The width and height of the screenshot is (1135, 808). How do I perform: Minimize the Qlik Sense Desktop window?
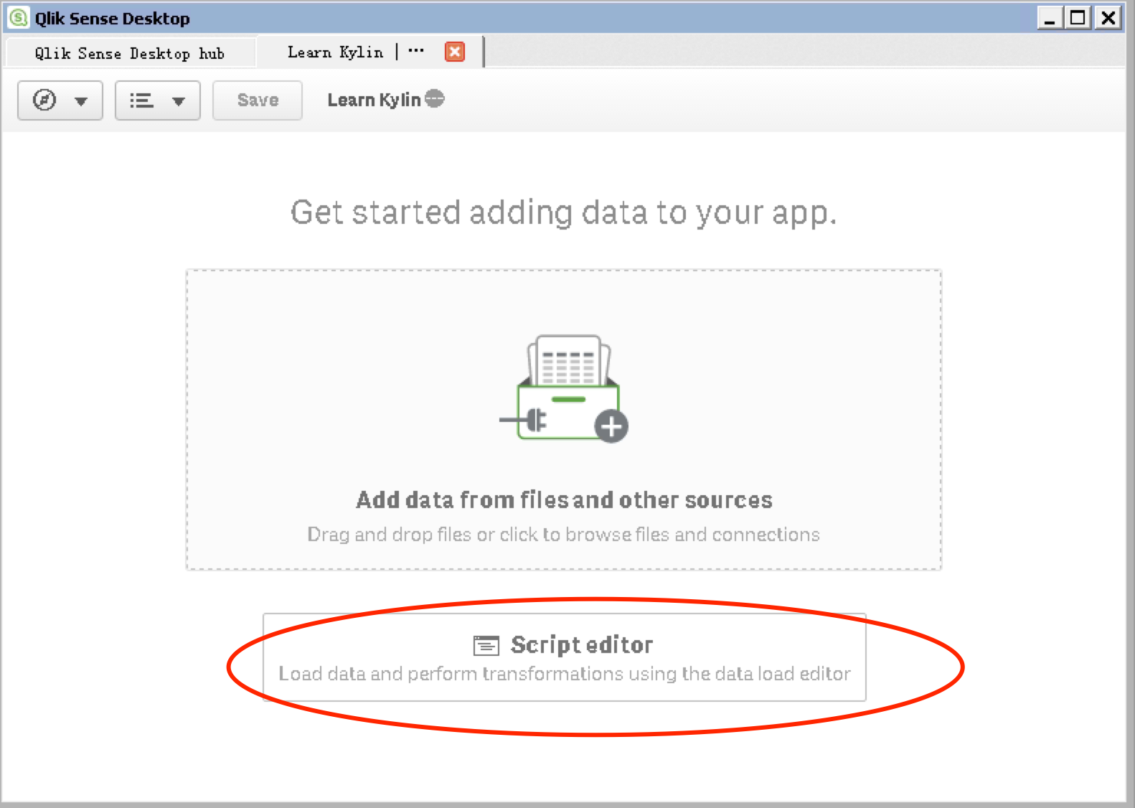1050,18
